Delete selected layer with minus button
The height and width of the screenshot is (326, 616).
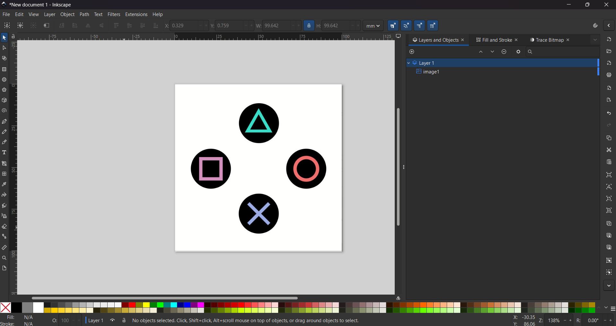(x=504, y=52)
